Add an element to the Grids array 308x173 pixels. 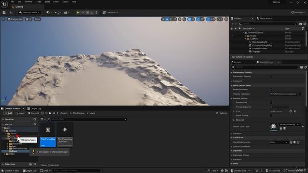tap(291, 111)
